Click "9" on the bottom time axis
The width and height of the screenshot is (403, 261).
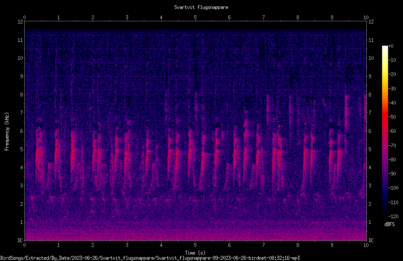click(332, 245)
